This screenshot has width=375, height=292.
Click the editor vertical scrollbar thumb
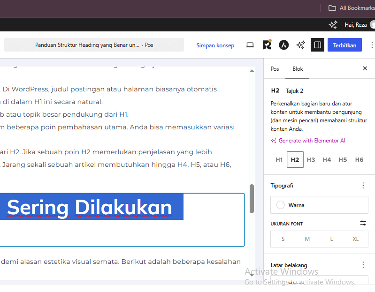252,199
